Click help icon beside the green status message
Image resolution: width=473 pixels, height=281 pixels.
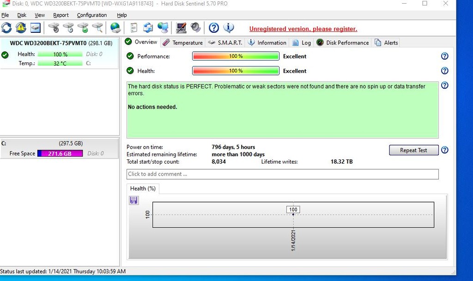click(445, 85)
